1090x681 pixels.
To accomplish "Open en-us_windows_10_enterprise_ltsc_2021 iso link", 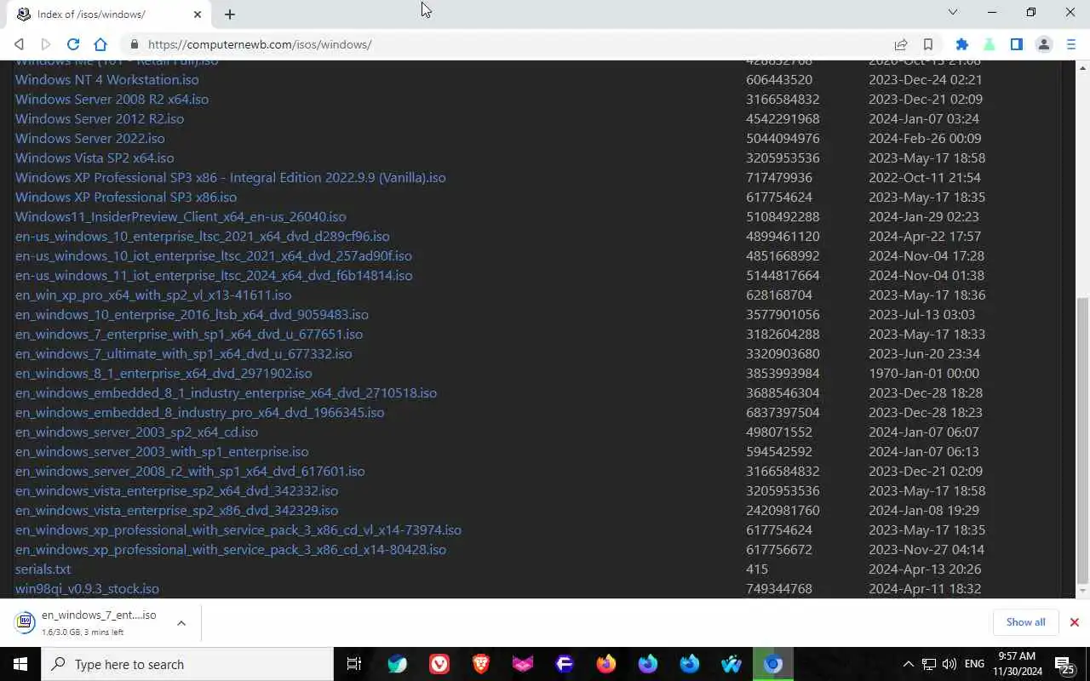I will pyautogui.click(x=203, y=236).
